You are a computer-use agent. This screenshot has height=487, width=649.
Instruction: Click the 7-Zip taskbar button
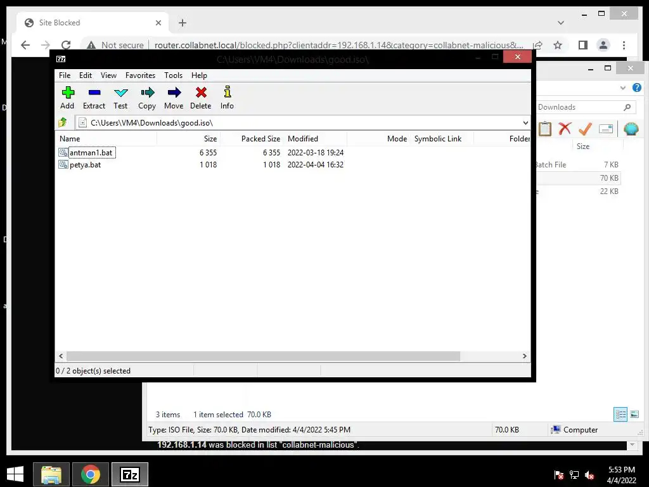129,474
